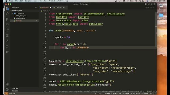Open the notebook-shaped activity bar icon
Viewport: 170px width, 95px height.
[7, 46]
